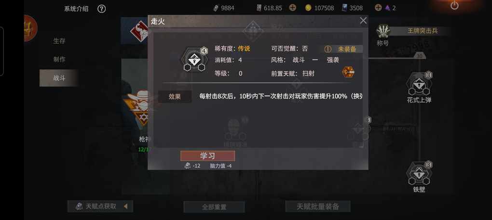Click the gold coin 107508 icon
The image size is (492, 220).
pyautogui.click(x=308, y=8)
